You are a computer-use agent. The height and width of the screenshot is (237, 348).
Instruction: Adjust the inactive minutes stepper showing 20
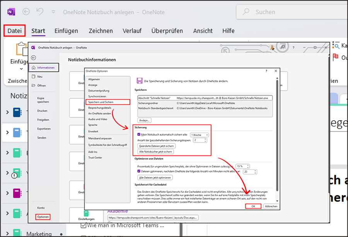point(256,172)
